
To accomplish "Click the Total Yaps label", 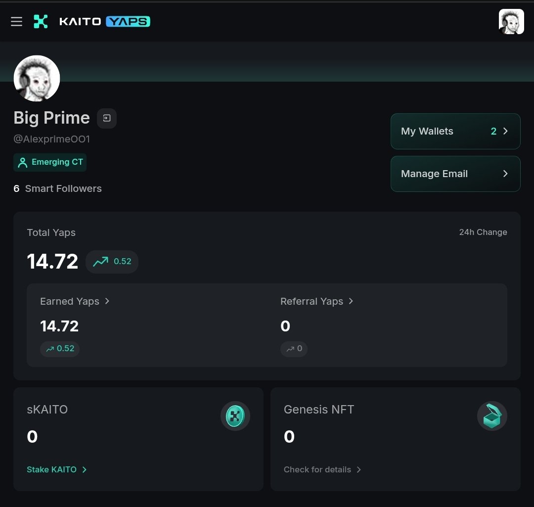I will pyautogui.click(x=51, y=232).
